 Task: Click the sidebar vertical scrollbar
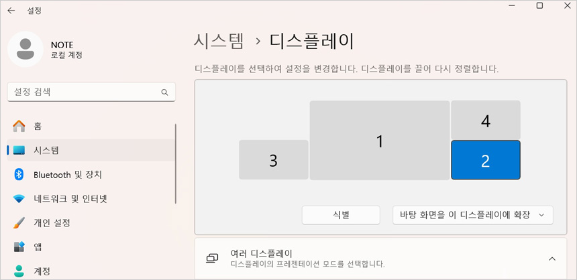point(176,163)
